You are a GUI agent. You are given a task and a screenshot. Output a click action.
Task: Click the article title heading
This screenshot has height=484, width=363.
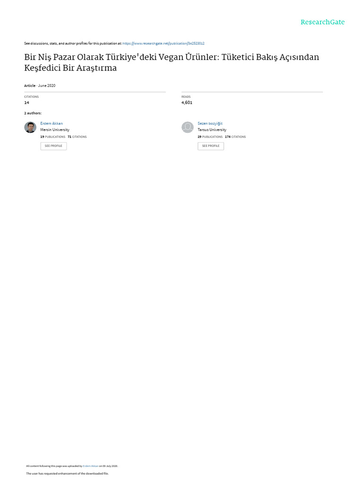(172, 62)
